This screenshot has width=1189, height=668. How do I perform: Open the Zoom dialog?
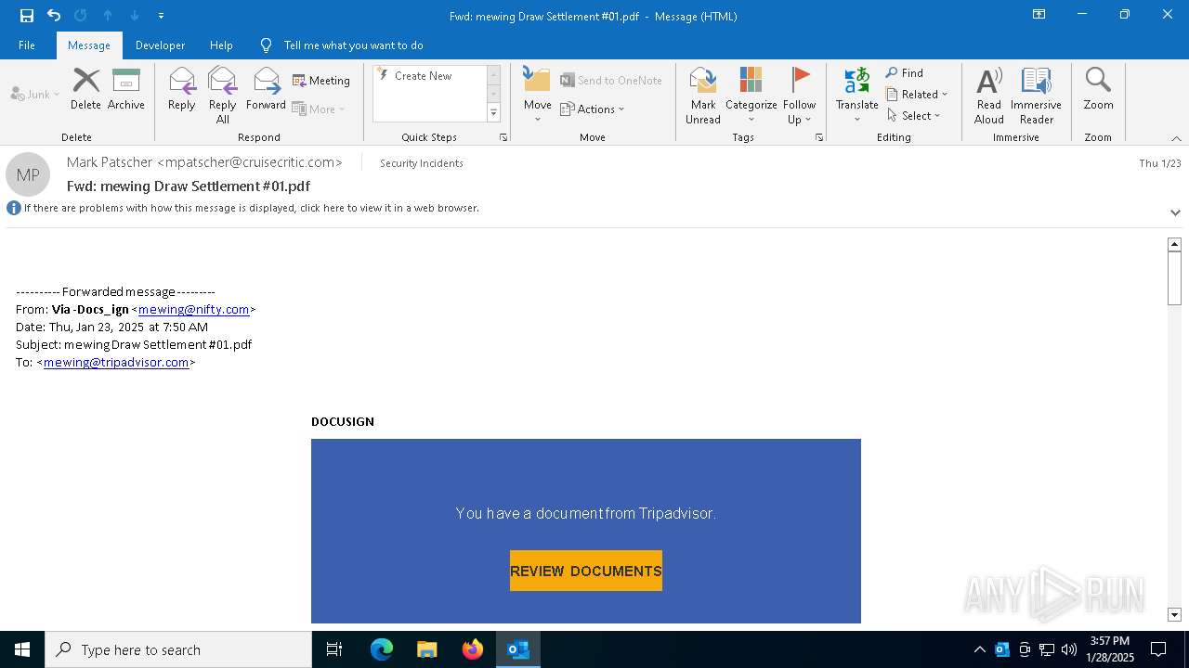tap(1098, 89)
